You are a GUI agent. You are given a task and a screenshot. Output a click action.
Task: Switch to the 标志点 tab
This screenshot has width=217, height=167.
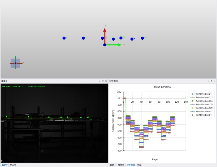click(13, 165)
